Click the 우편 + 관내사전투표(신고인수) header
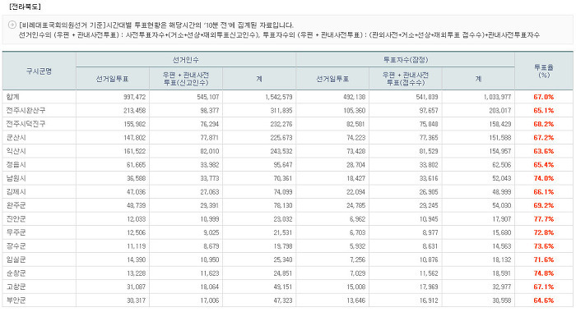Image resolution: width=576 pixels, height=312 pixels. click(x=185, y=79)
